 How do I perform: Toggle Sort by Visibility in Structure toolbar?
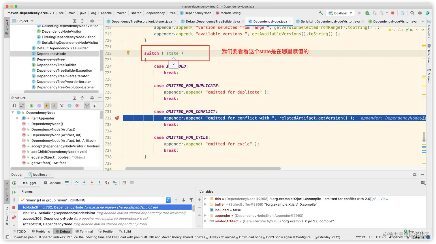click(x=14, y=106)
